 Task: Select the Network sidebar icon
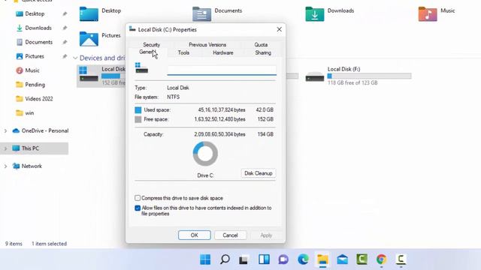coord(16,166)
